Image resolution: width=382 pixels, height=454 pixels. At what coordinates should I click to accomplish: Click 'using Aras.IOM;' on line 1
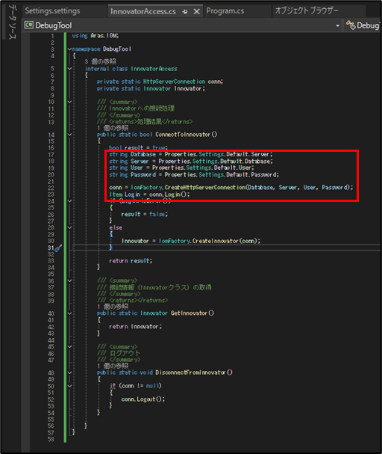coord(95,36)
